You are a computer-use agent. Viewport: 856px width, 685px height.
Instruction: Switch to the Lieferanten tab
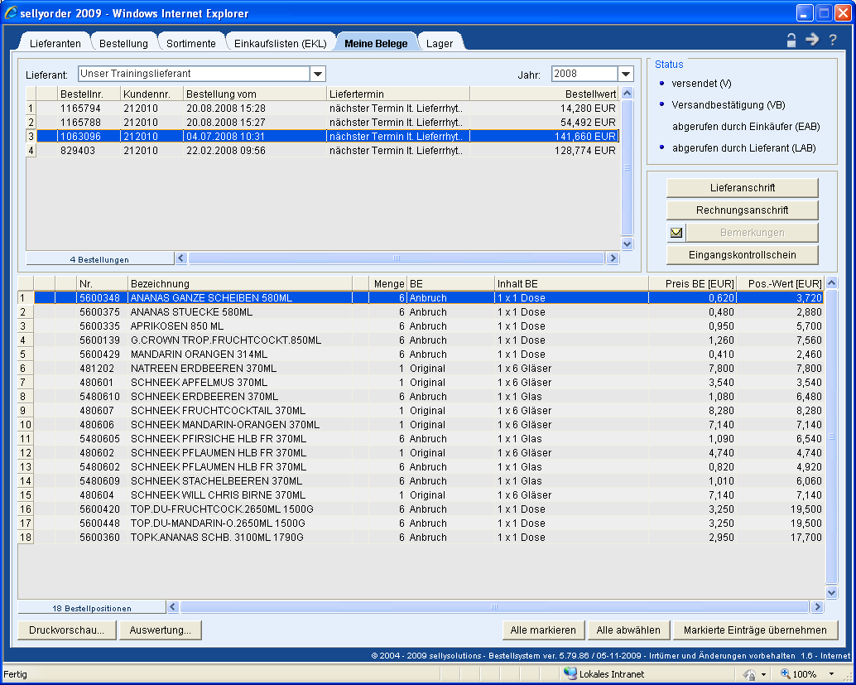click(x=55, y=43)
